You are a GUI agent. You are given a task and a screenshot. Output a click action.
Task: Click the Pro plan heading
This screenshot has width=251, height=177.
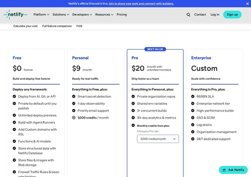tap(135, 58)
